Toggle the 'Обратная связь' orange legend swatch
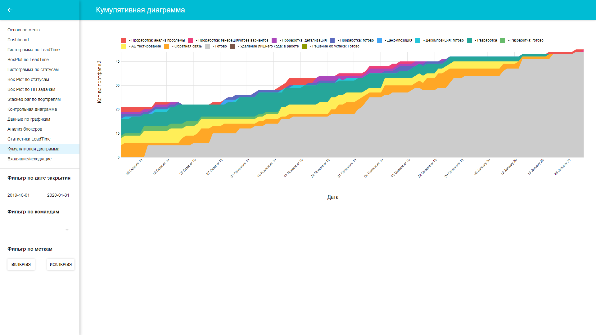 [x=167, y=46]
